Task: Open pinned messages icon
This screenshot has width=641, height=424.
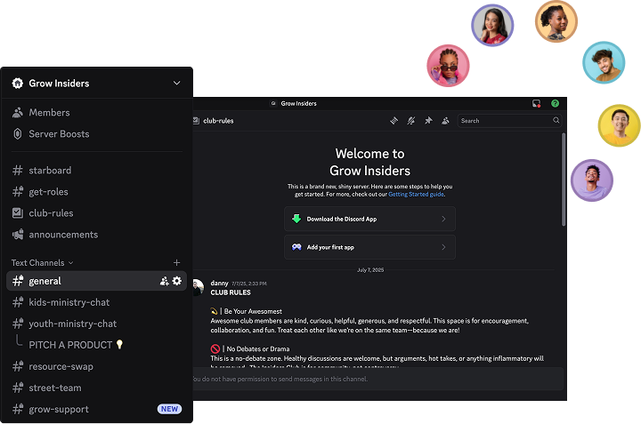Action: tap(428, 121)
